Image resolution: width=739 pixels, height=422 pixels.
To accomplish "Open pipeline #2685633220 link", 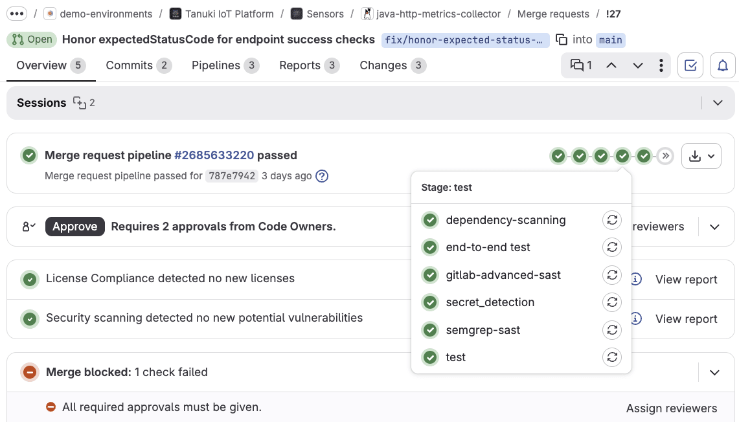I will tap(214, 155).
